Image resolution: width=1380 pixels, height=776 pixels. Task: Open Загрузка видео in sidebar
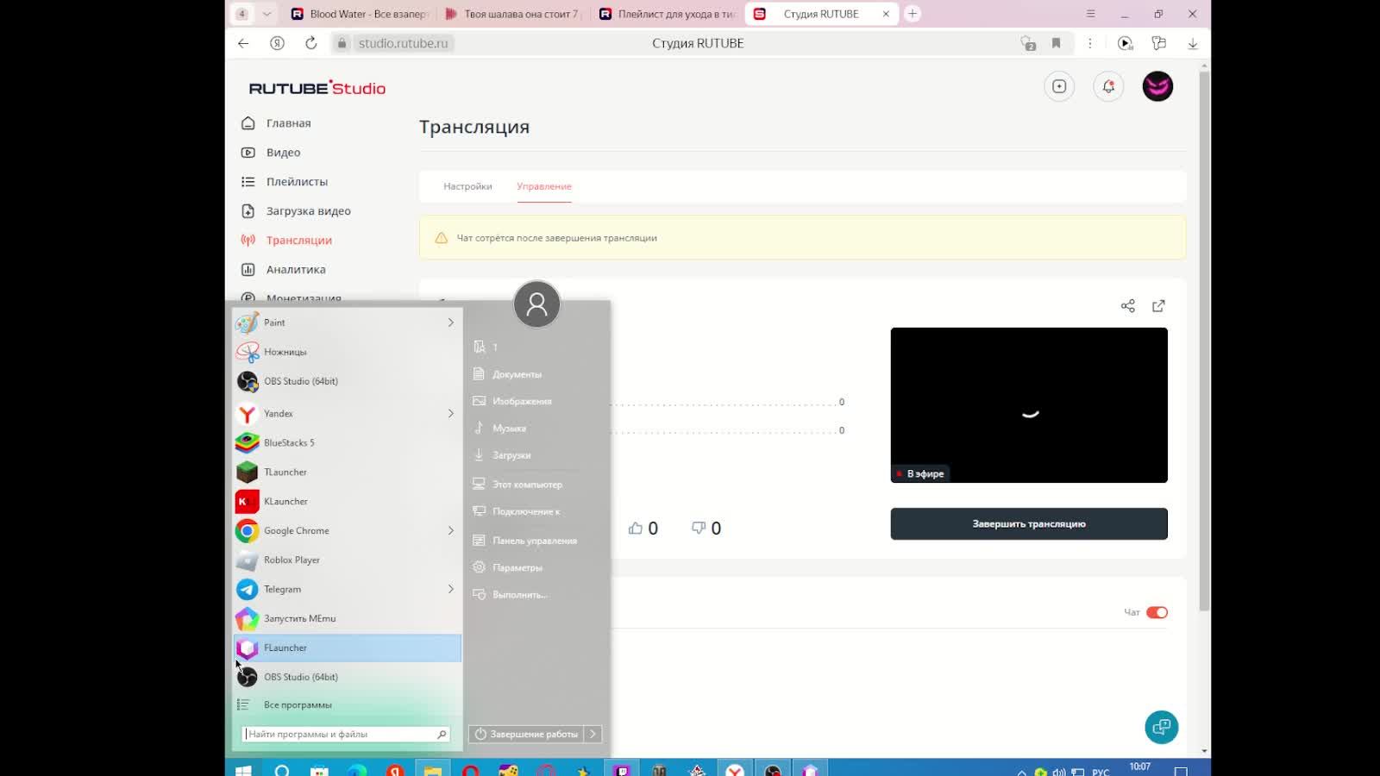[308, 211]
